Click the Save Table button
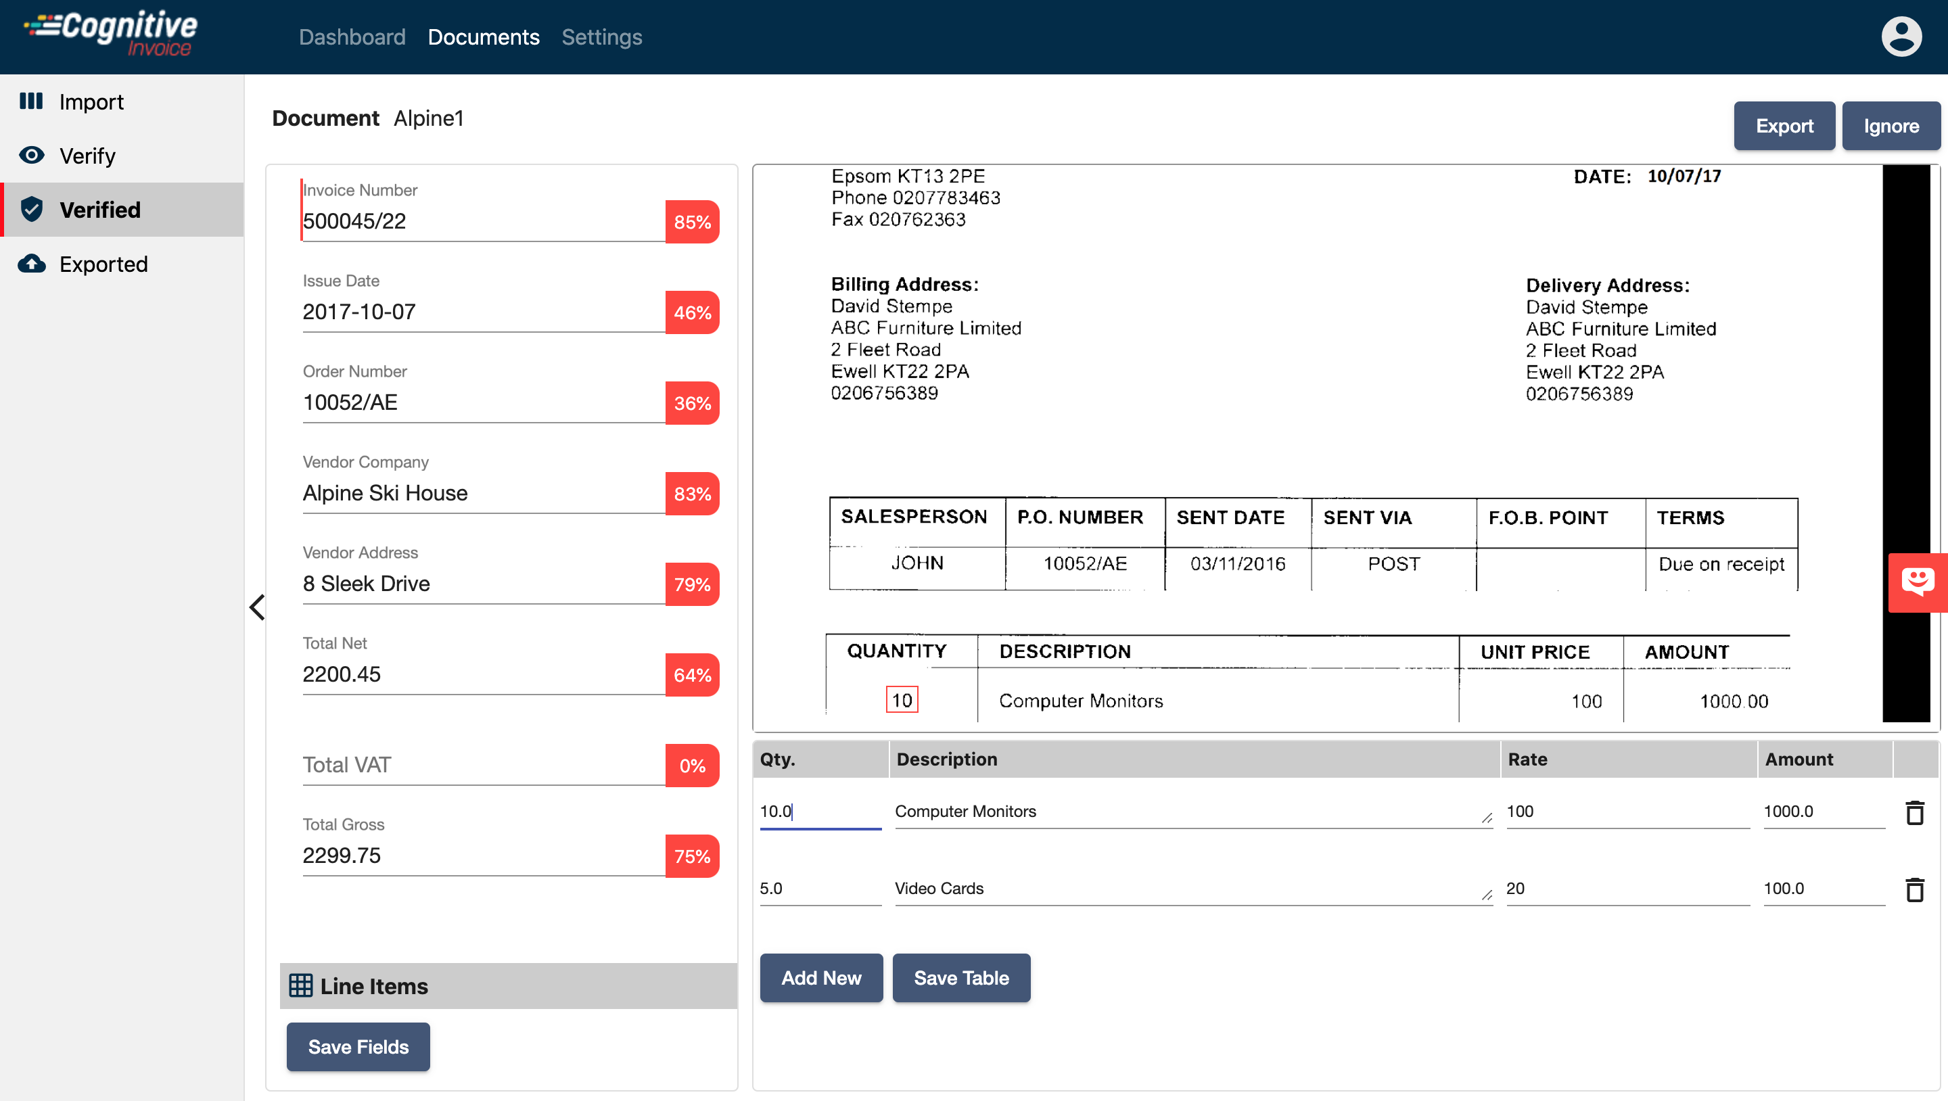 tap(960, 978)
